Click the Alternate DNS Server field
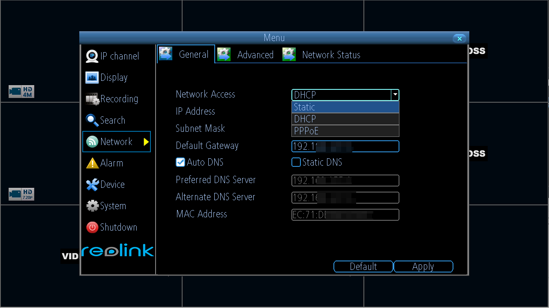Screen dimensions: 549x308 (x=345, y=198)
